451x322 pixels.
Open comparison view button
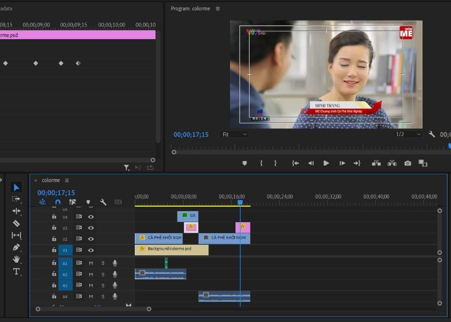(423, 163)
